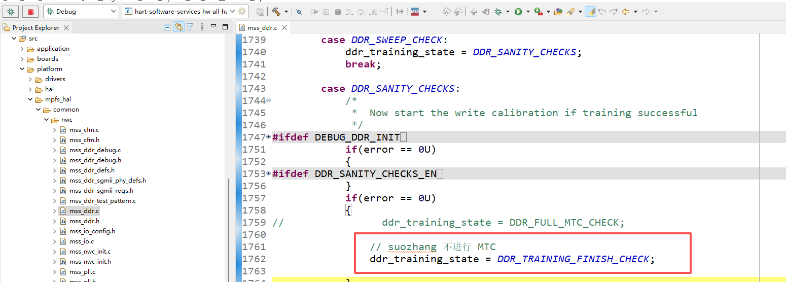Viewport: 786px width, 282px height.
Task: Click the Forward navigation arrow
Action: pyautogui.click(x=646, y=12)
